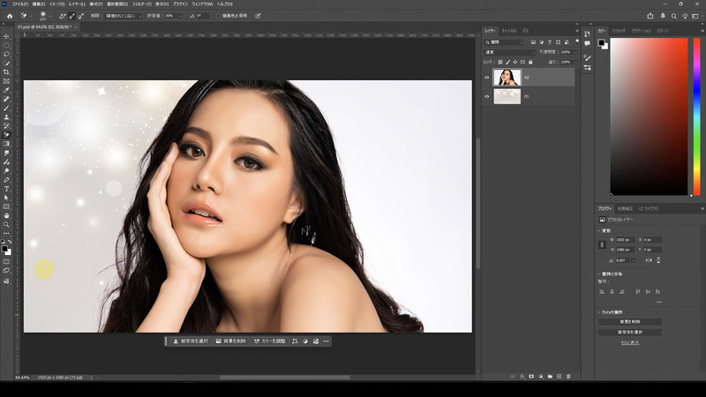Open the File menu
The height and width of the screenshot is (397, 706).
click(x=19, y=4)
